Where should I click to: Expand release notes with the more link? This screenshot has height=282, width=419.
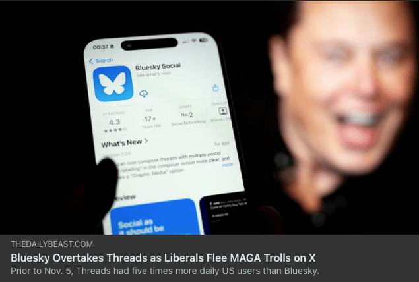(x=227, y=165)
